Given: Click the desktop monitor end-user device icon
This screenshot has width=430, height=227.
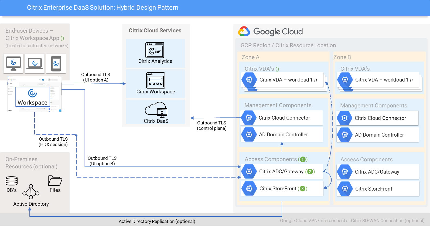Looking at the screenshot, I should (13, 63).
